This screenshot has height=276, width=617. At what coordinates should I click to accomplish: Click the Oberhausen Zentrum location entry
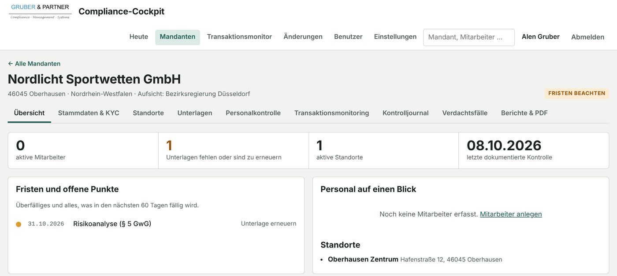pyautogui.click(x=363, y=259)
